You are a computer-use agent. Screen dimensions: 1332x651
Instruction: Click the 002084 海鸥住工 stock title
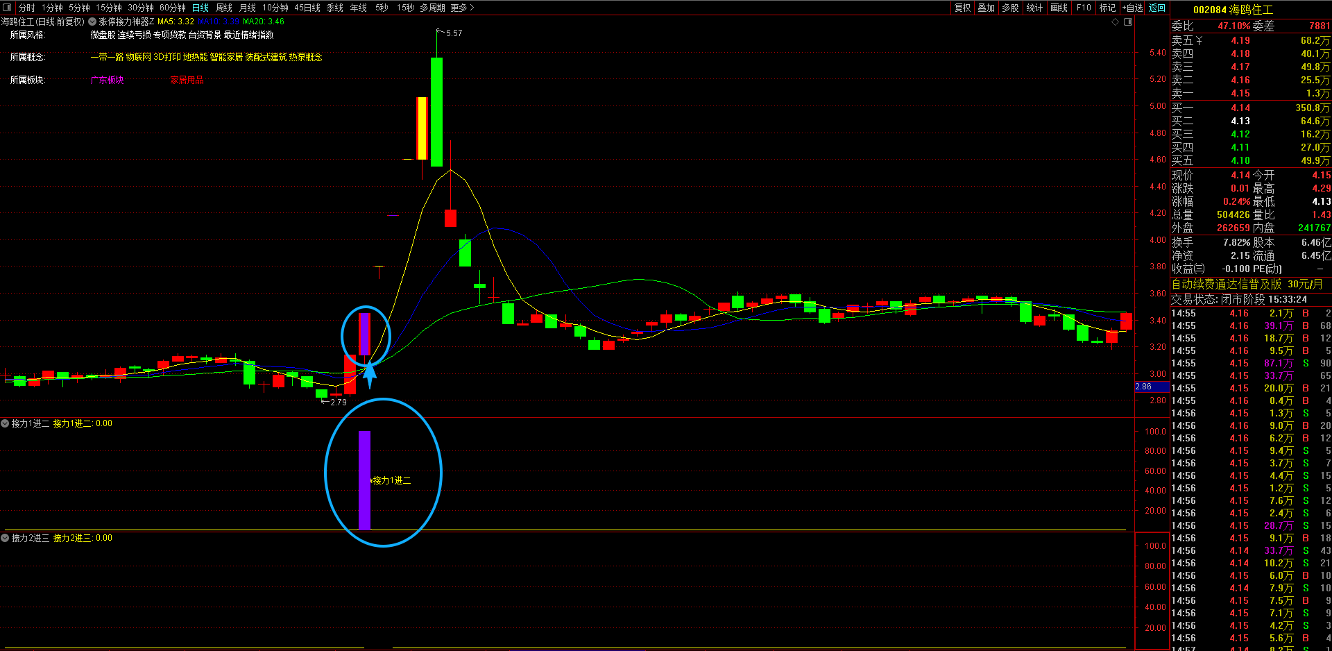(1233, 10)
